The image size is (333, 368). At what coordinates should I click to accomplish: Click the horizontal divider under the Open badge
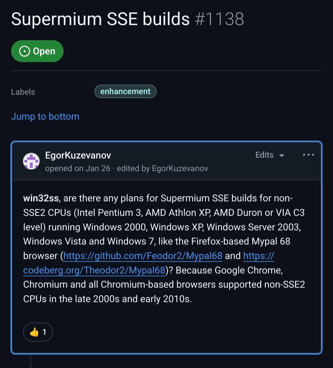click(x=166, y=71)
